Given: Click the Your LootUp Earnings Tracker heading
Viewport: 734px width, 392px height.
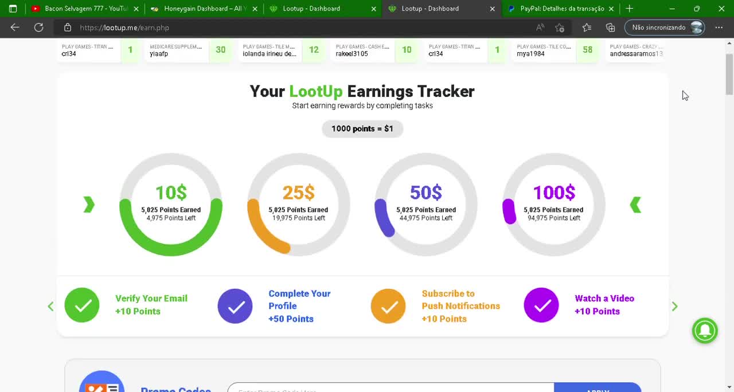Looking at the screenshot, I should [x=362, y=91].
